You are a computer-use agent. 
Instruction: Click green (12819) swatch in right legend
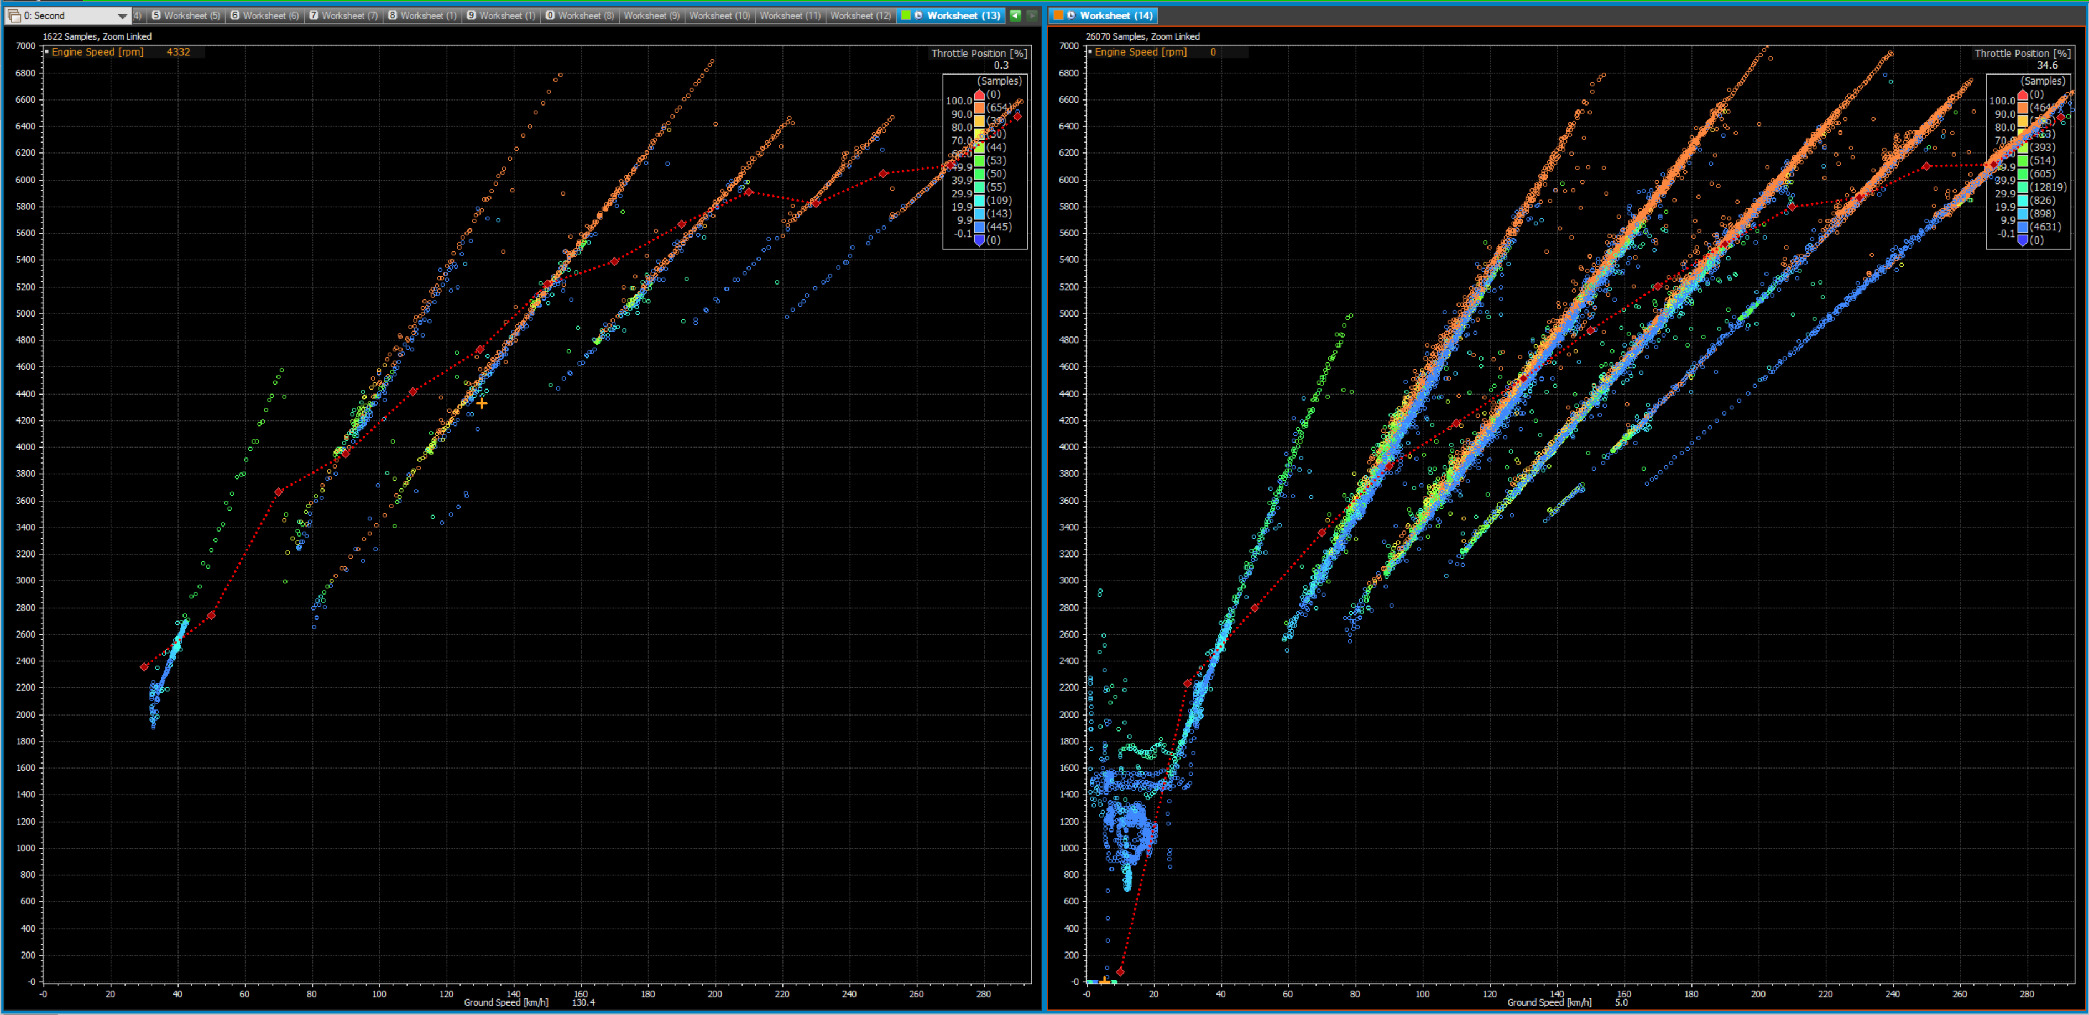tap(2023, 187)
